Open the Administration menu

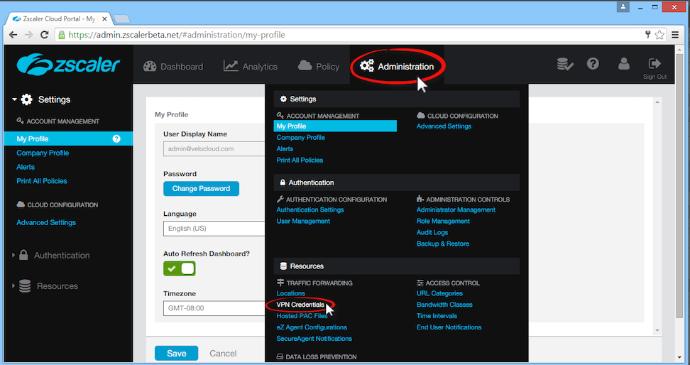click(397, 66)
